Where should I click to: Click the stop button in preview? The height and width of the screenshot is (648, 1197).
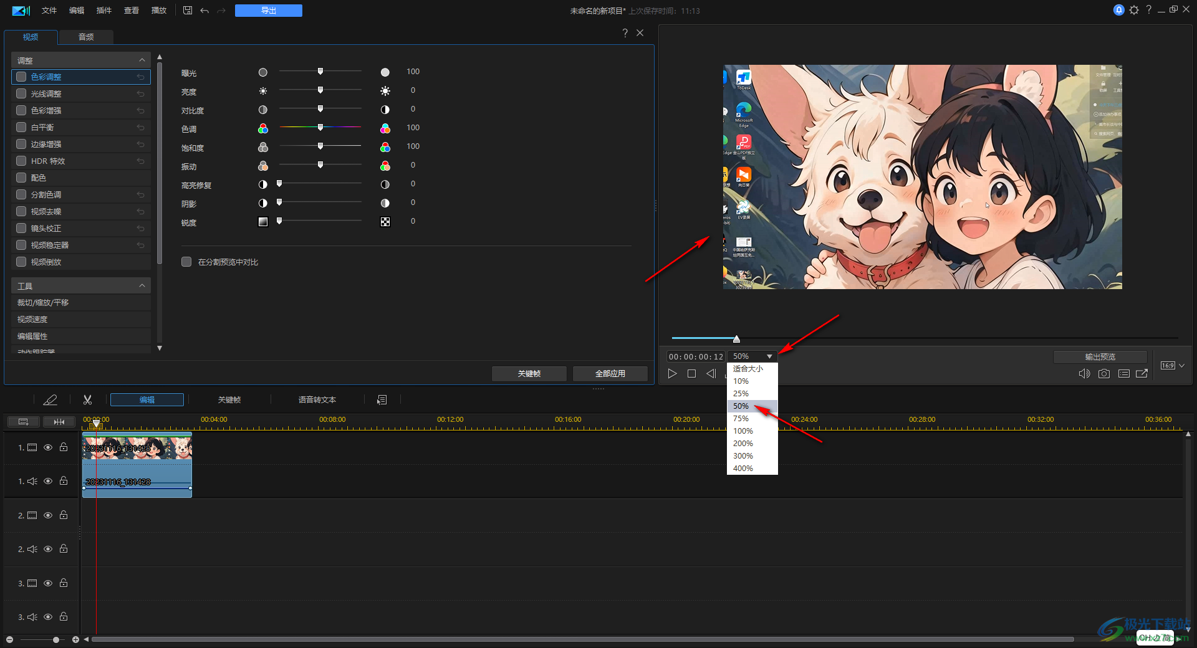click(691, 374)
